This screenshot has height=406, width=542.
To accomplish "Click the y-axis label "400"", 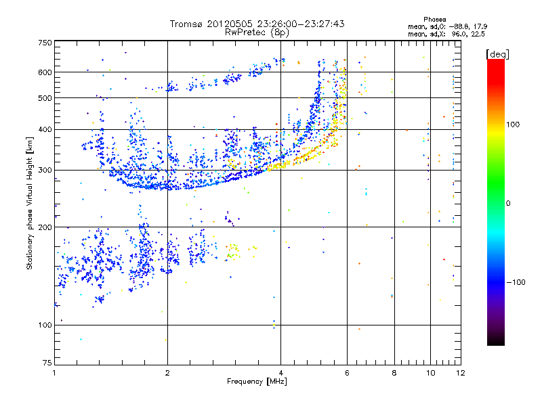I will (45, 130).
